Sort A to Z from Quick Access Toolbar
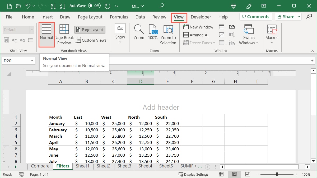This screenshot has height=178, width=317. 53,6
